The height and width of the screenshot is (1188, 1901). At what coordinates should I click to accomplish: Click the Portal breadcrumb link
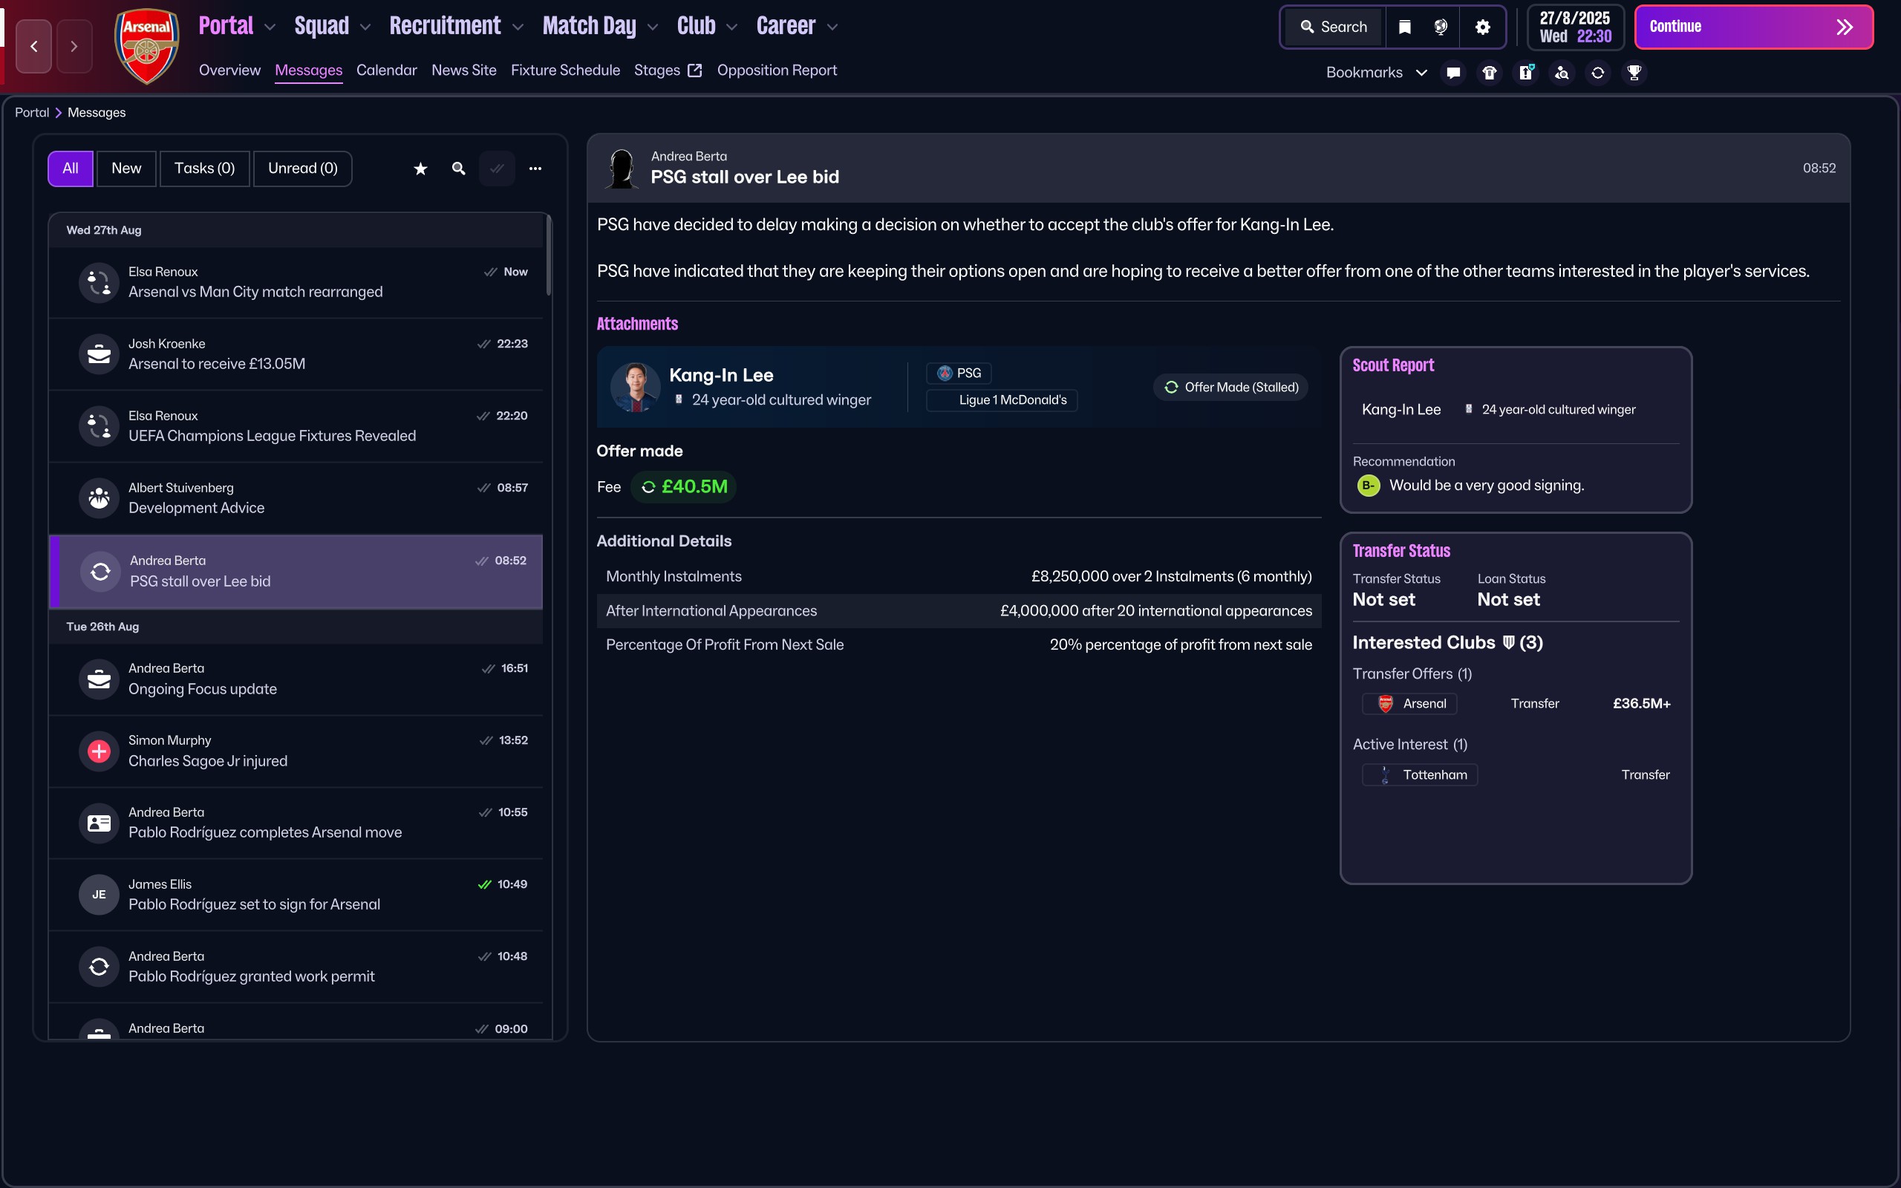pos(31,112)
